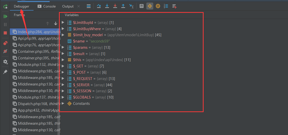Expand $LimitBuyId variable
The width and height of the screenshot is (288, 135).
point(63,22)
